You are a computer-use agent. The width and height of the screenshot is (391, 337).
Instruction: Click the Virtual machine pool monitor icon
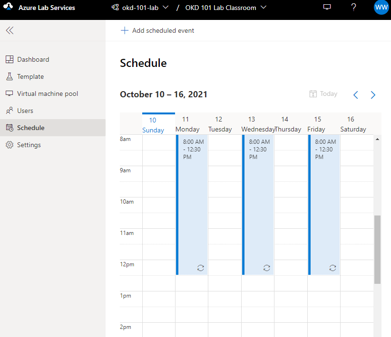(x=10, y=94)
